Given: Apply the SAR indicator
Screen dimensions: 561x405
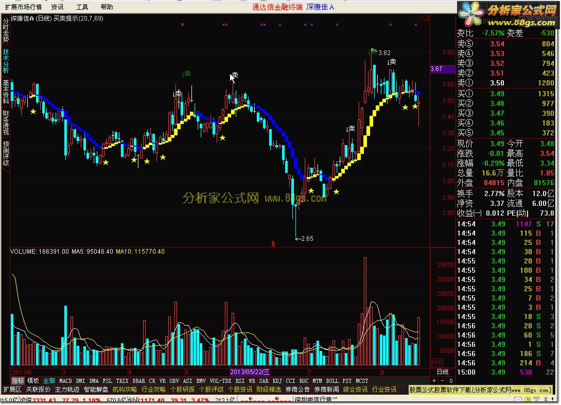Looking at the screenshot, I should point(264,381).
